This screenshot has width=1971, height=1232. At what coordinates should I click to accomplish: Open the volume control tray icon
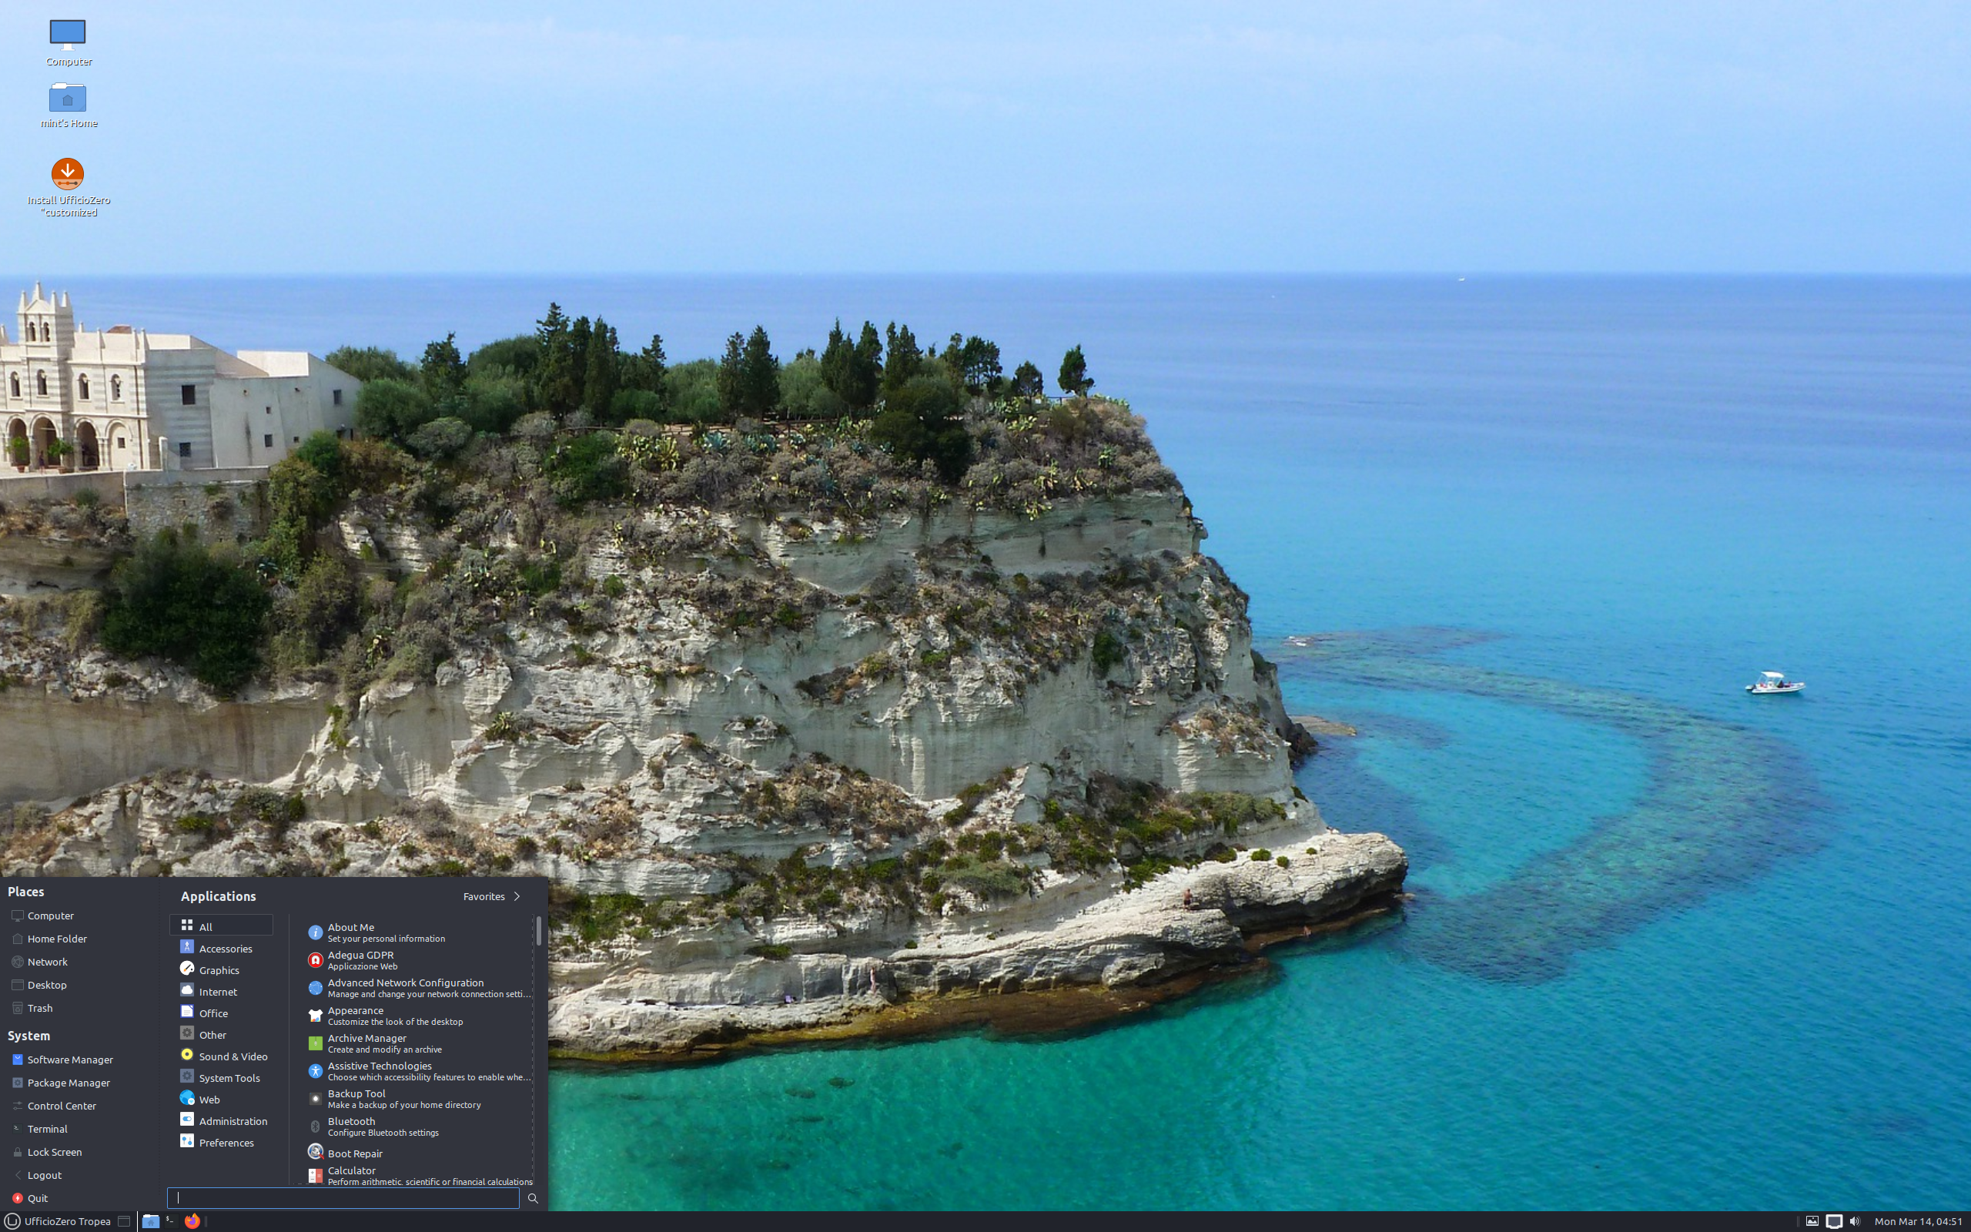point(1856,1220)
